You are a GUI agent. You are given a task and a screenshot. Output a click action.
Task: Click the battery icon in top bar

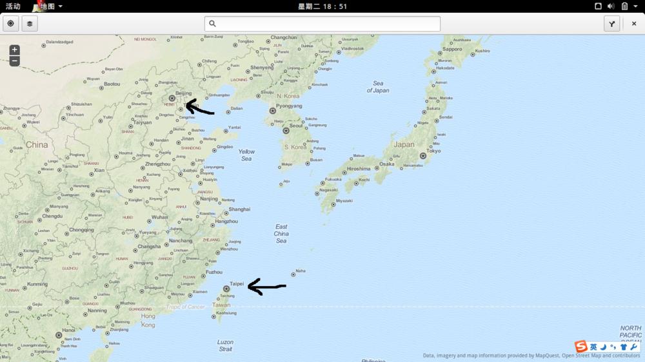[x=624, y=6]
